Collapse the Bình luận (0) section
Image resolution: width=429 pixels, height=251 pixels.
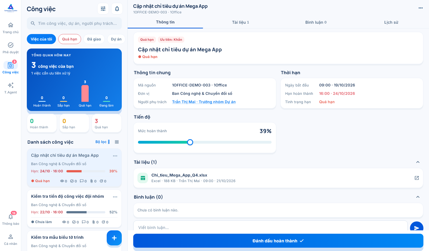[418, 197]
